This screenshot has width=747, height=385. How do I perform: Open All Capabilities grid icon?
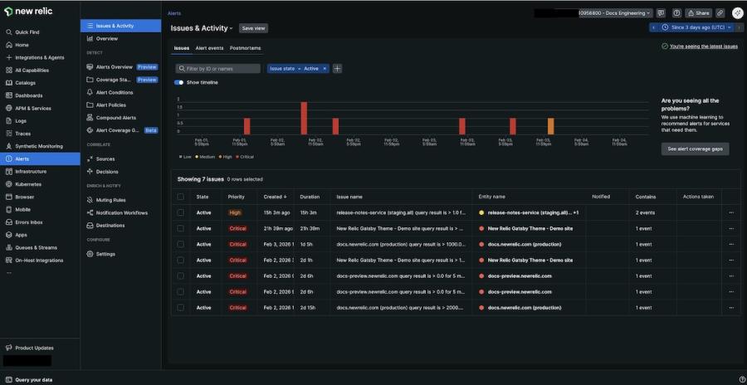point(8,70)
